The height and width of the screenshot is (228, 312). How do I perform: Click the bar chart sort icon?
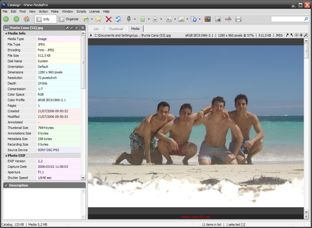[x=181, y=19]
